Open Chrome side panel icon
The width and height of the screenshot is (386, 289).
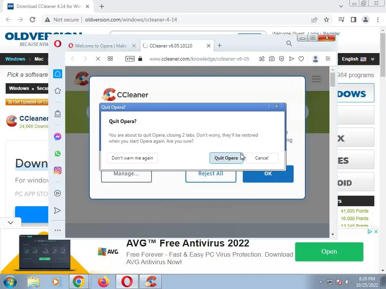tap(354, 20)
